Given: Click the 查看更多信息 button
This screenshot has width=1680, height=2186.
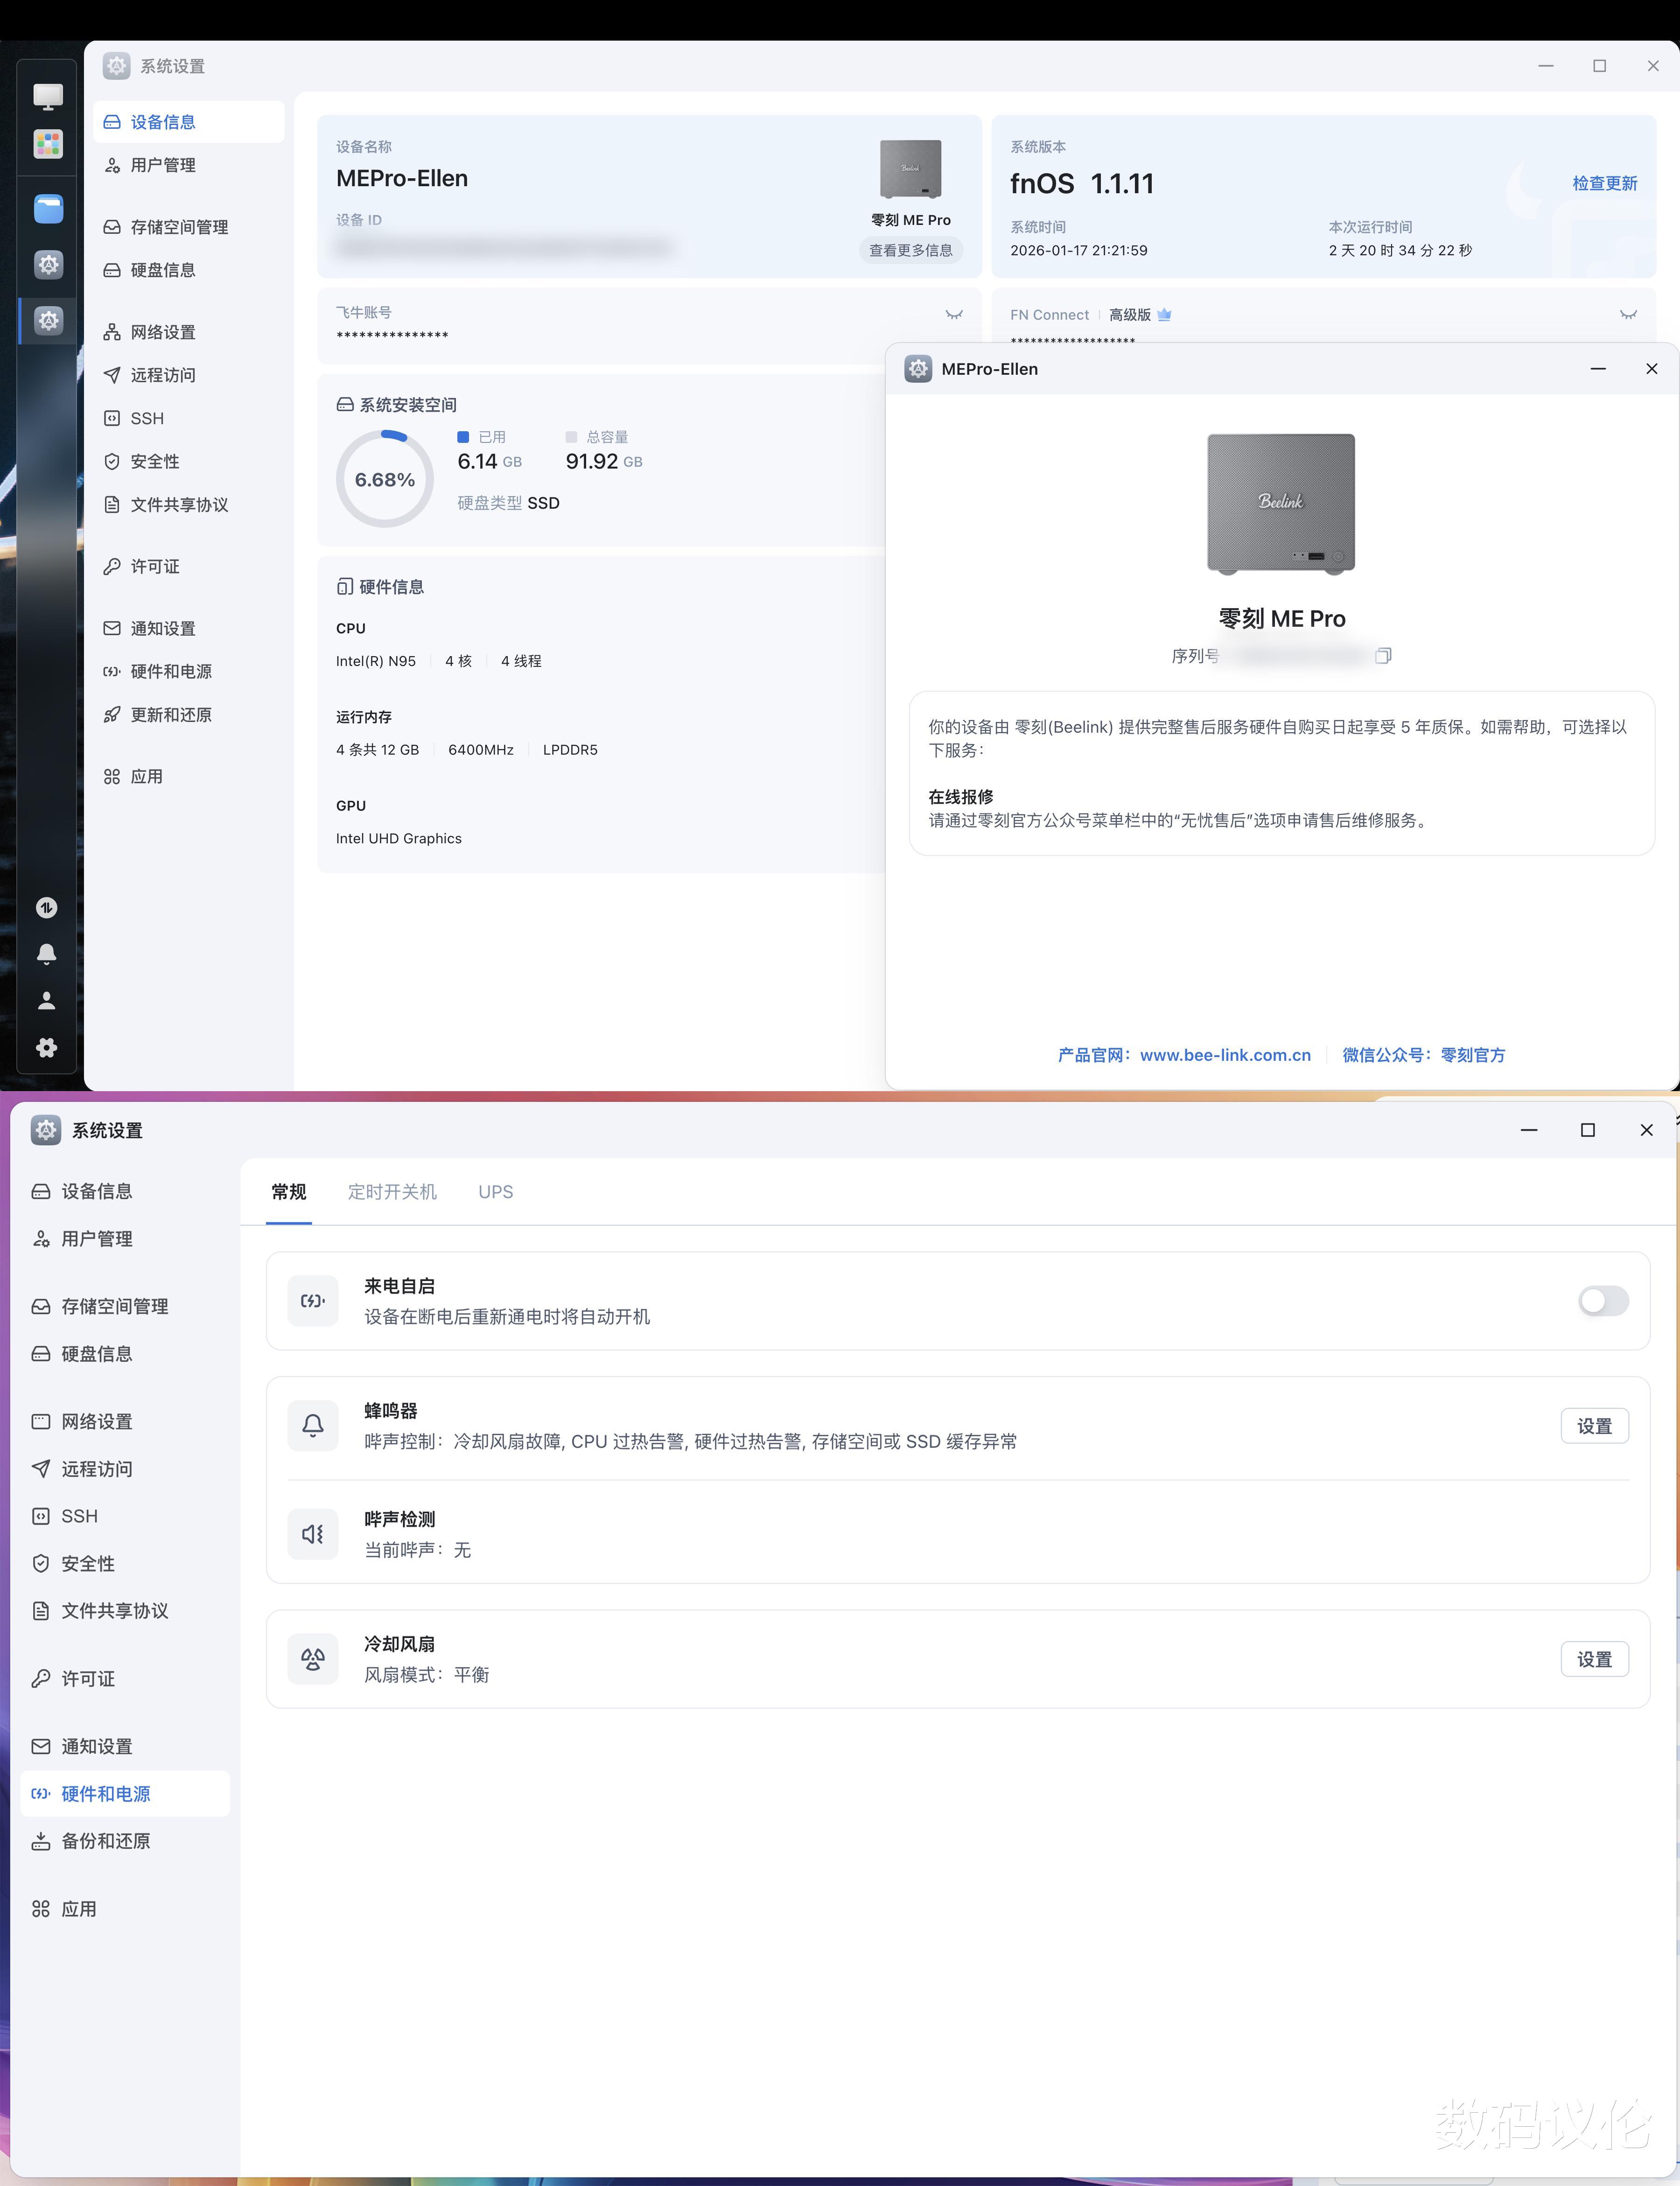Looking at the screenshot, I should pyautogui.click(x=910, y=250).
